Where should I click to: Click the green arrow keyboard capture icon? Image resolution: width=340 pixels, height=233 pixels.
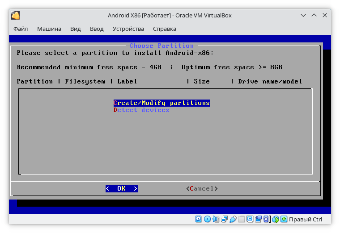pos(284,219)
